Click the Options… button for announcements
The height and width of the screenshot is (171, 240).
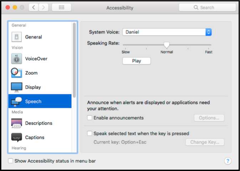click(x=209, y=118)
